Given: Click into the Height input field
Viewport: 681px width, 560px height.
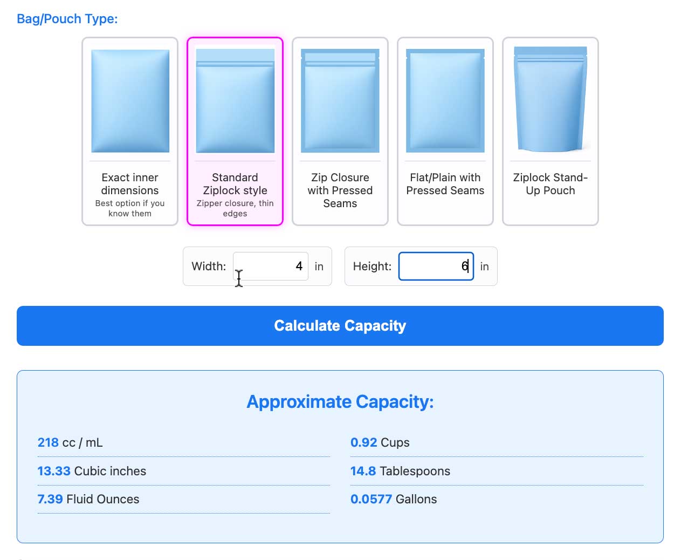Looking at the screenshot, I should [436, 267].
